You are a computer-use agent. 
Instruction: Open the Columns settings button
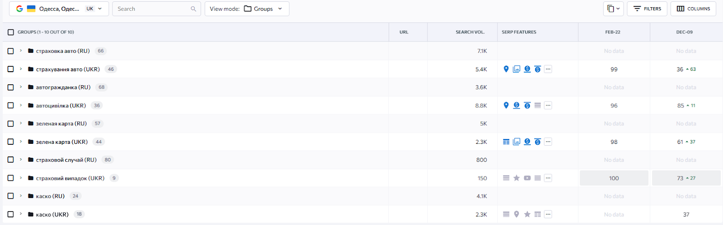pos(693,9)
